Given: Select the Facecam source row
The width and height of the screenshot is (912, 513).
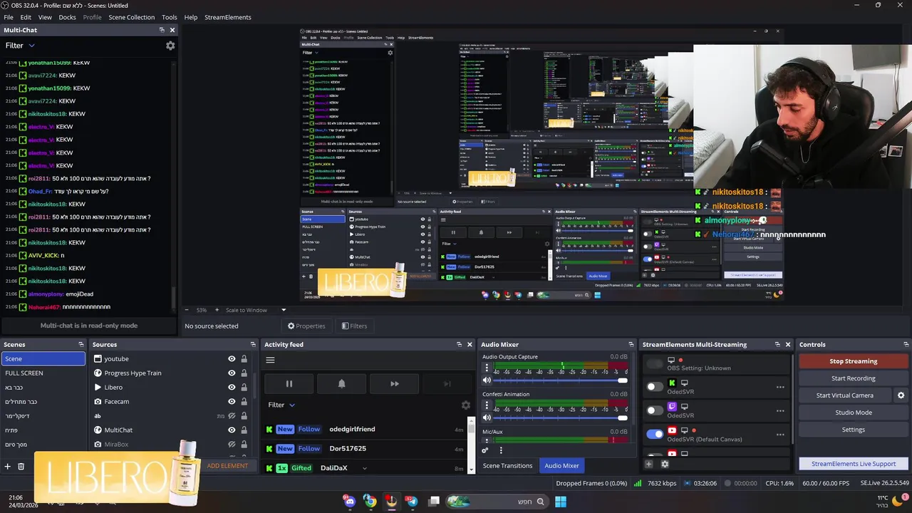Looking at the screenshot, I should pyautogui.click(x=170, y=402).
